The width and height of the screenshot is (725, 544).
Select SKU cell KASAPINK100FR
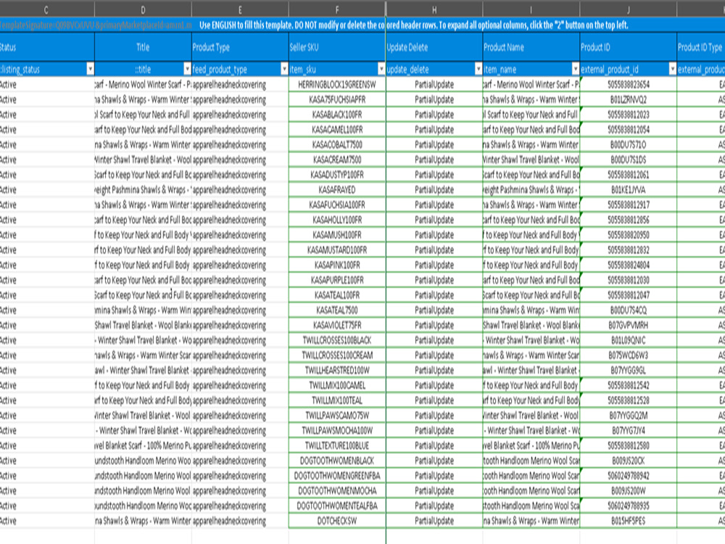[x=337, y=265]
